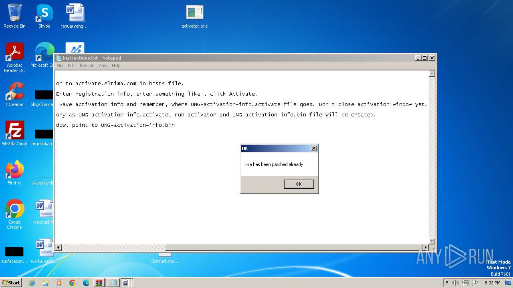
Task: Click Notepad horizontal scrollbar right arrow
Action: (x=426, y=248)
